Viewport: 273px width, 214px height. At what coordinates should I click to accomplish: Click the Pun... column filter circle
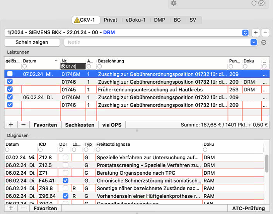pyautogui.click(x=231, y=66)
